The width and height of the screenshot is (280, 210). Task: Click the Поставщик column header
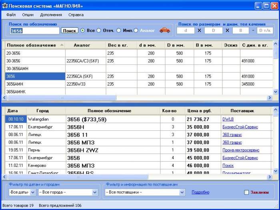pyautogui.click(x=246, y=111)
